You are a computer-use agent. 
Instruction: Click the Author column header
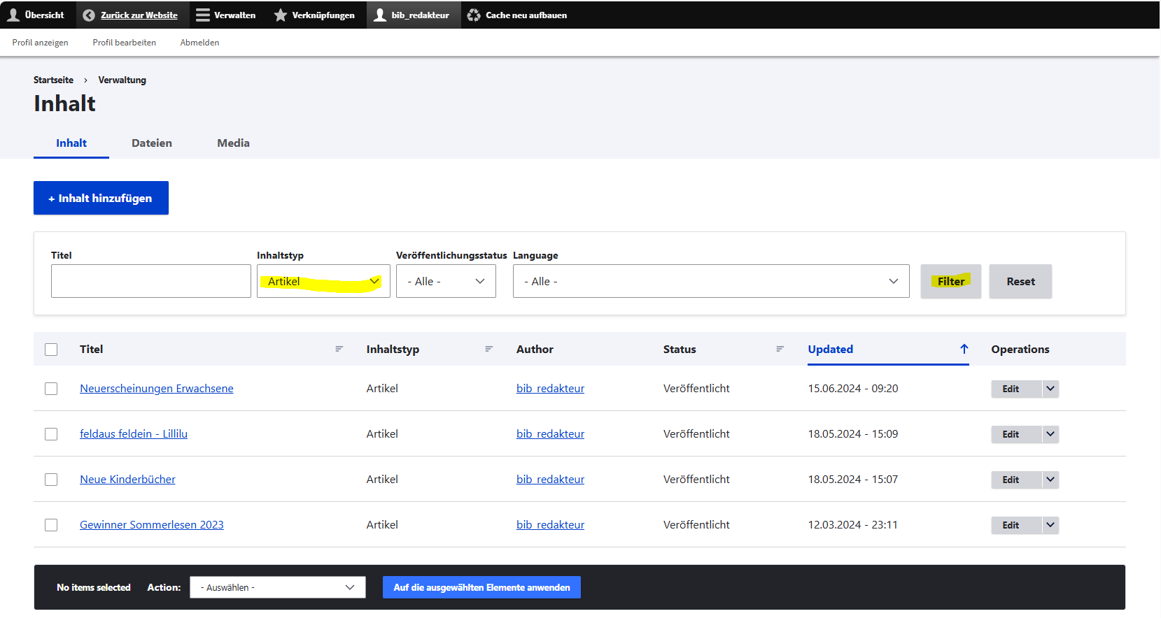click(535, 349)
